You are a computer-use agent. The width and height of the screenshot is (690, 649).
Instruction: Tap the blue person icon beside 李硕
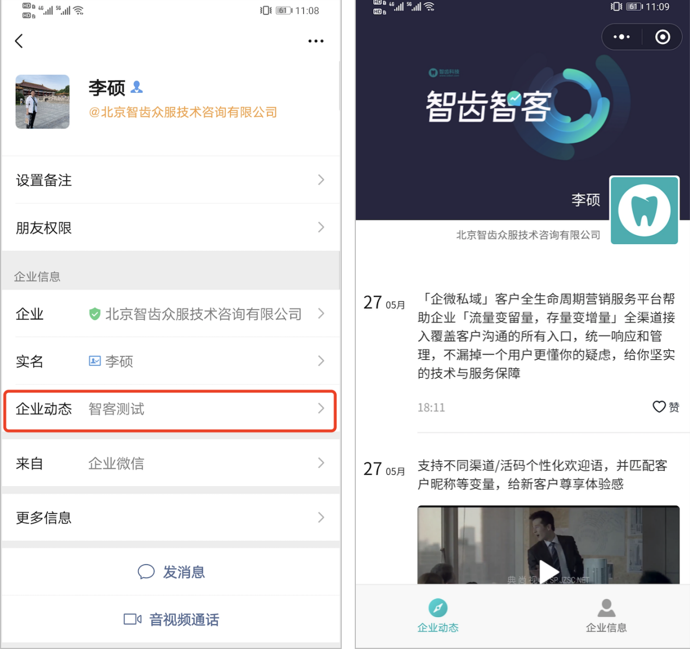(137, 87)
